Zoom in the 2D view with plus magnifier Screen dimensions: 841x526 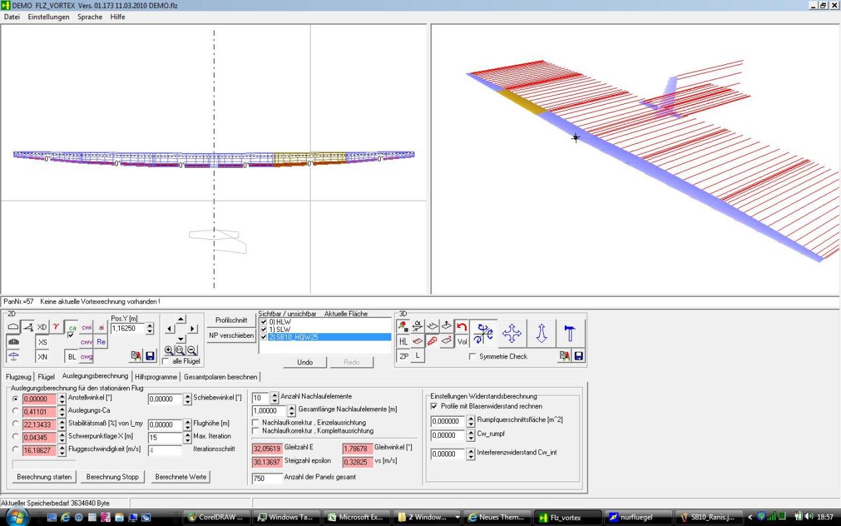point(169,351)
